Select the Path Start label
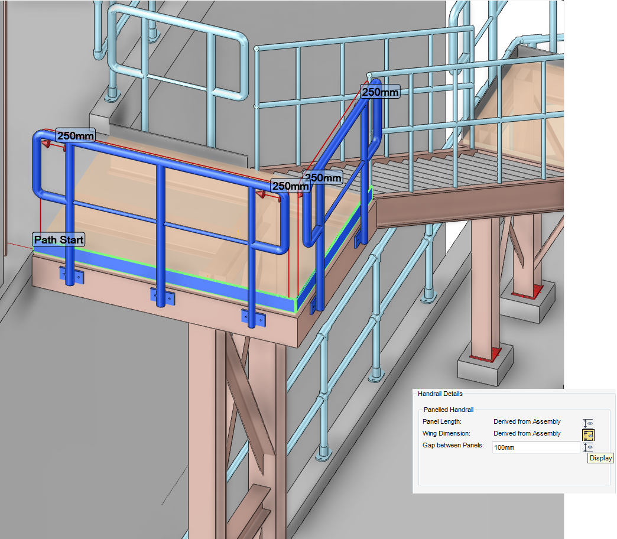The height and width of the screenshot is (539, 617). pyautogui.click(x=59, y=240)
